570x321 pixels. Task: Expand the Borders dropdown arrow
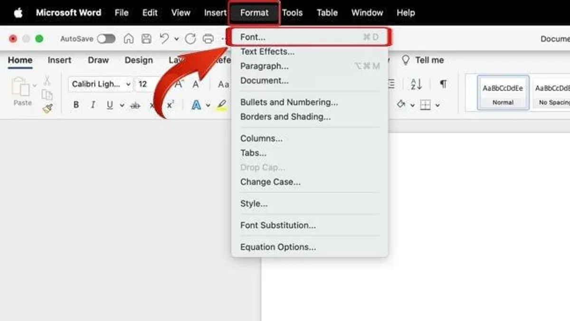pos(437,106)
